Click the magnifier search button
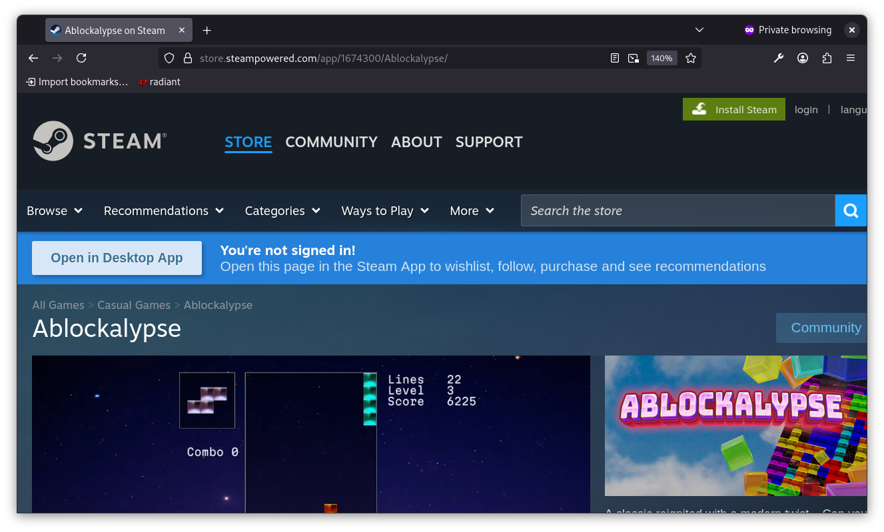Viewport: 884px width, 532px height. [851, 210]
